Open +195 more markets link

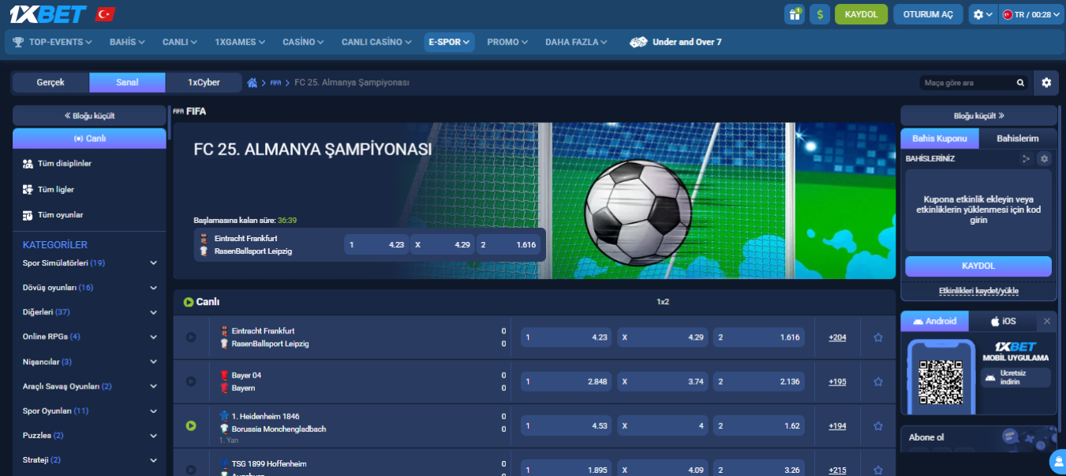click(837, 381)
